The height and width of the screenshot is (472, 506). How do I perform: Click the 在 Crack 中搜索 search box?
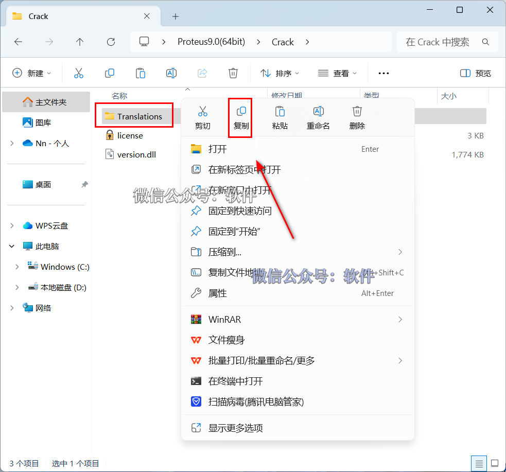click(447, 42)
